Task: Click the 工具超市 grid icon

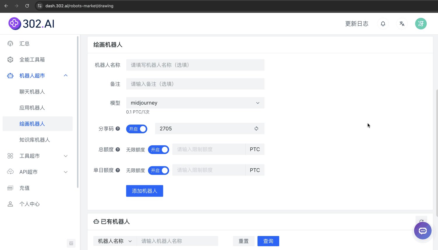Action: (x=10, y=156)
